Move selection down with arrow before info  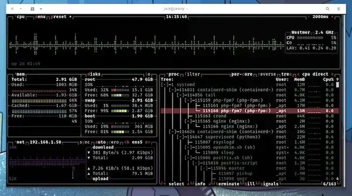tap(188, 184)
